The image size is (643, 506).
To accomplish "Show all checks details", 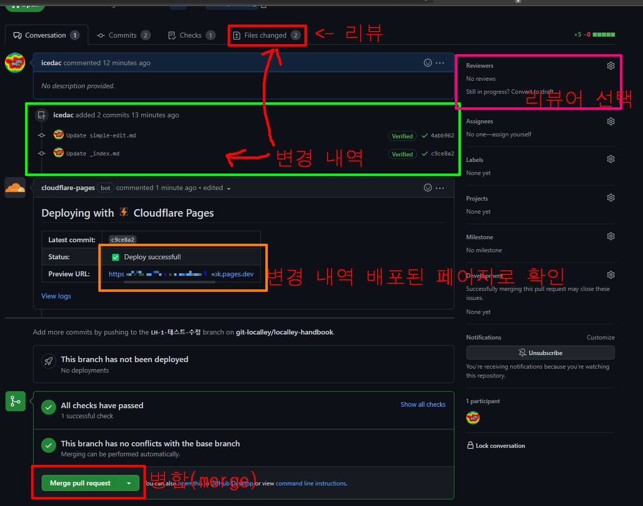I will 423,404.
